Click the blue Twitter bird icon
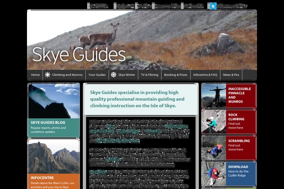The height and width of the screenshot is (189, 284). [x=213, y=6]
